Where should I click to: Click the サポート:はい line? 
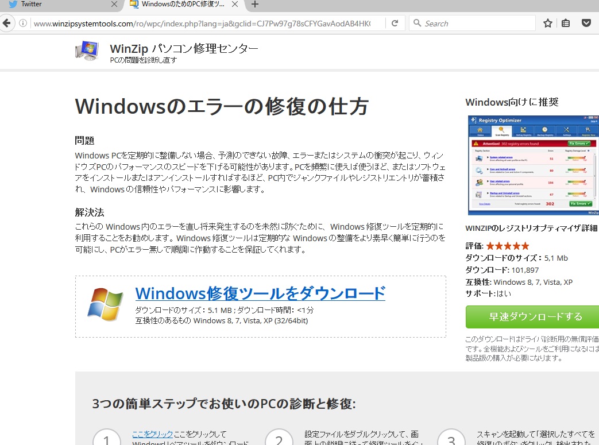488,294
